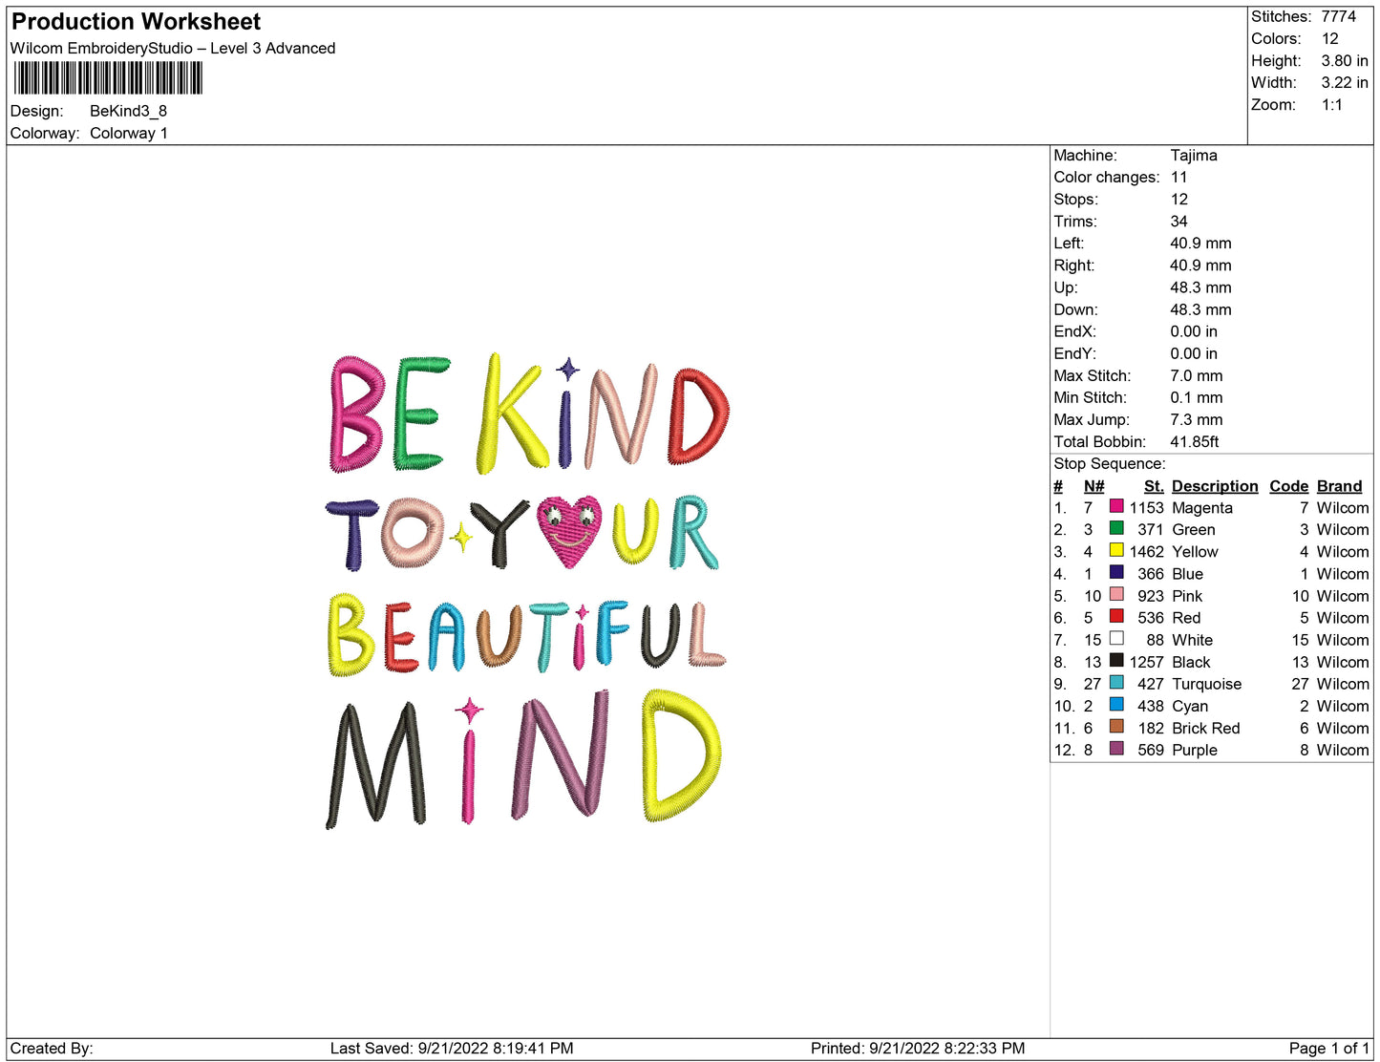
Task: Select the Turquoise color swatch
Action: tap(1116, 682)
